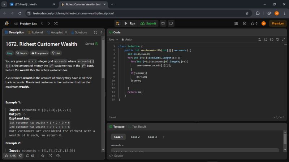Click the braces icon in editor toolbar

click(x=272, y=39)
